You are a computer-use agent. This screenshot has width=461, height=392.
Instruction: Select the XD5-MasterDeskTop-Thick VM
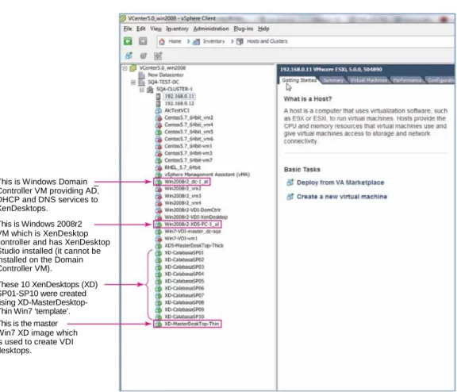[x=194, y=245]
